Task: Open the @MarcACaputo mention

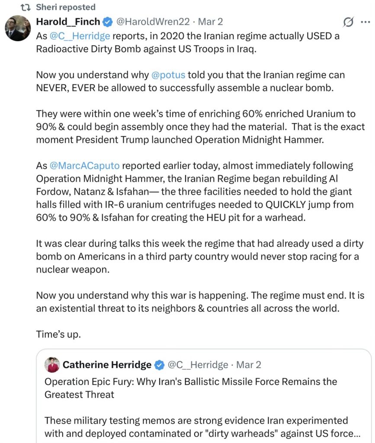Action: 84,166
